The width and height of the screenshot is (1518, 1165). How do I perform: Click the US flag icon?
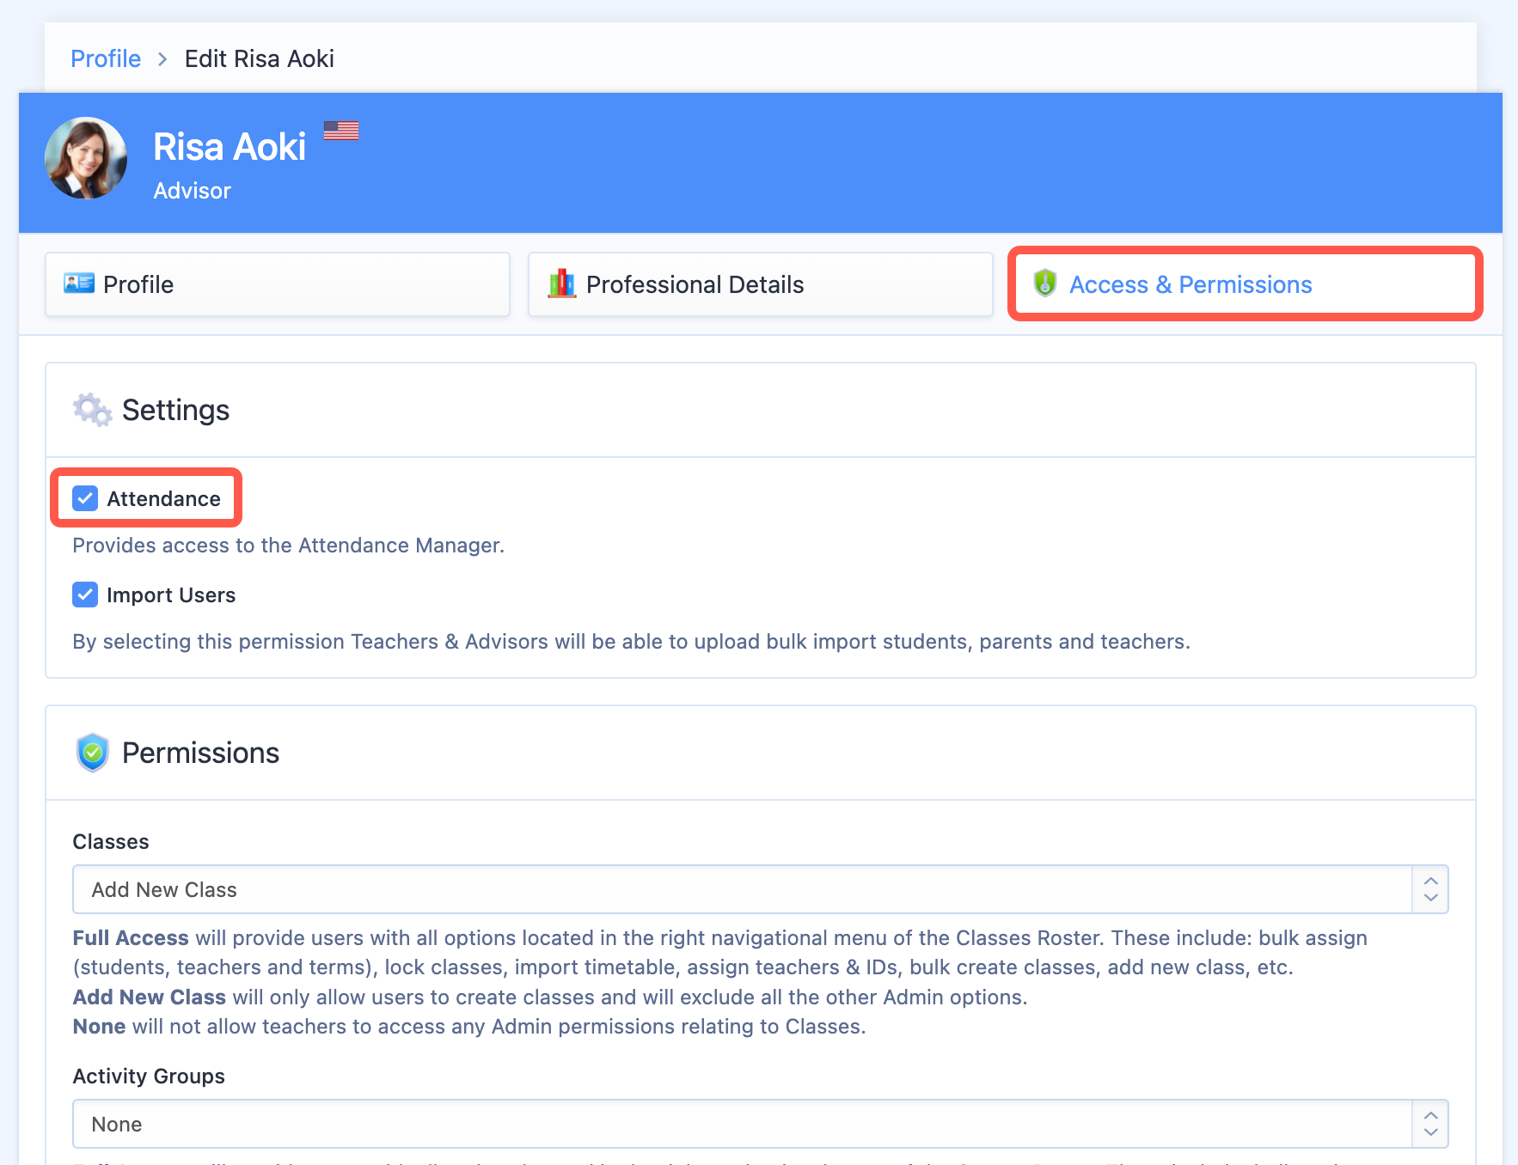[341, 131]
